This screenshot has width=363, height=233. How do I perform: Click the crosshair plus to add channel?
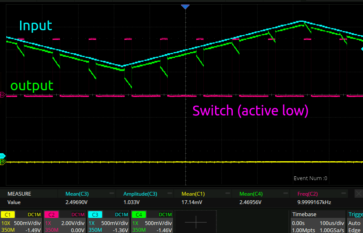click(x=195, y=222)
